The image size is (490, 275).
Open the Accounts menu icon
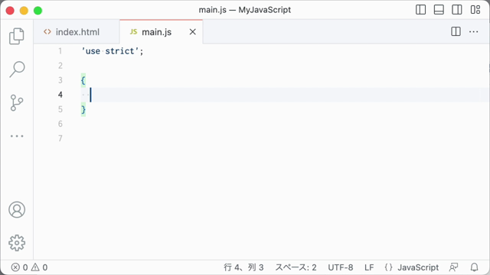17,209
